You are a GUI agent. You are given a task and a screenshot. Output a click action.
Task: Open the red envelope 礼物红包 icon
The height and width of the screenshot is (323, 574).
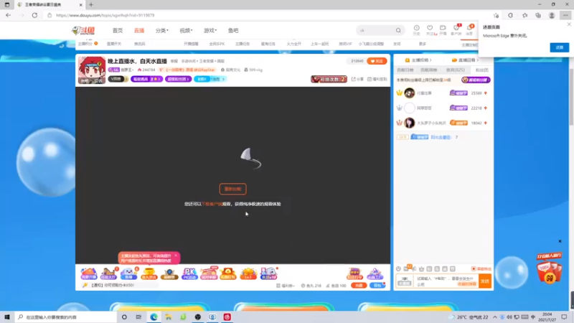(228, 273)
